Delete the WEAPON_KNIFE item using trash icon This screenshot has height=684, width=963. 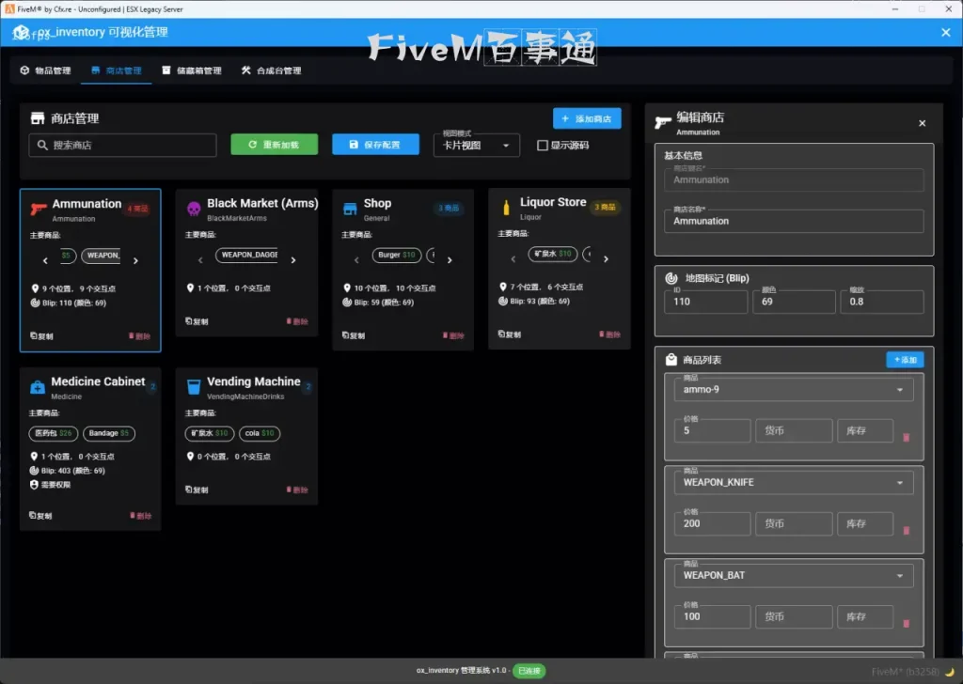(906, 530)
